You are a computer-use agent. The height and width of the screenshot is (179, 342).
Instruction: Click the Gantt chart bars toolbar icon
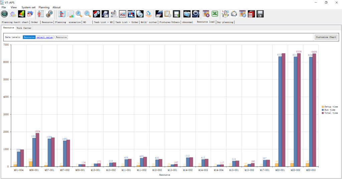62,14
